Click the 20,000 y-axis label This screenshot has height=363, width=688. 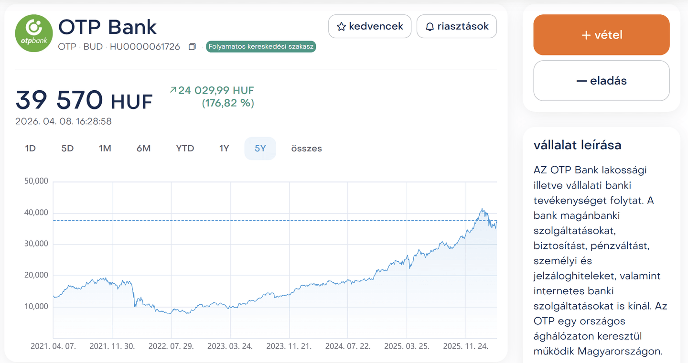tap(35, 275)
